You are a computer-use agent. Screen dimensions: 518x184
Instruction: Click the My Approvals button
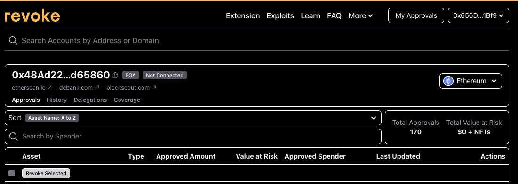pyautogui.click(x=416, y=15)
